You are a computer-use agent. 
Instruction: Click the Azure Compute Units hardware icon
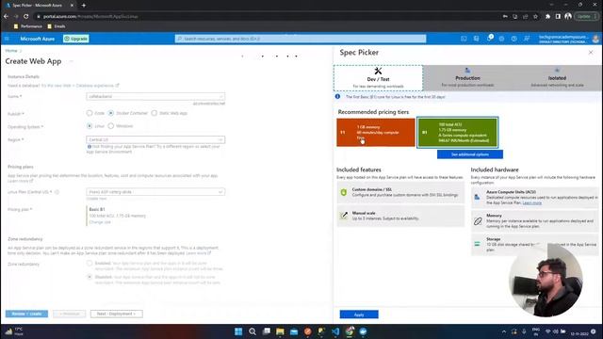477,197
